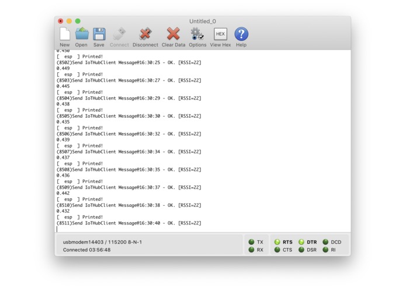Click the value 0.439 in log

coord(63,140)
